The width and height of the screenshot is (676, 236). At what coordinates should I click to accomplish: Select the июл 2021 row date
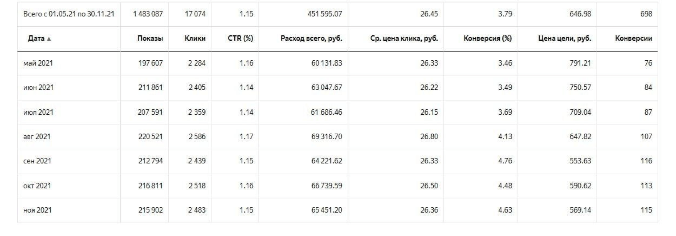point(38,112)
